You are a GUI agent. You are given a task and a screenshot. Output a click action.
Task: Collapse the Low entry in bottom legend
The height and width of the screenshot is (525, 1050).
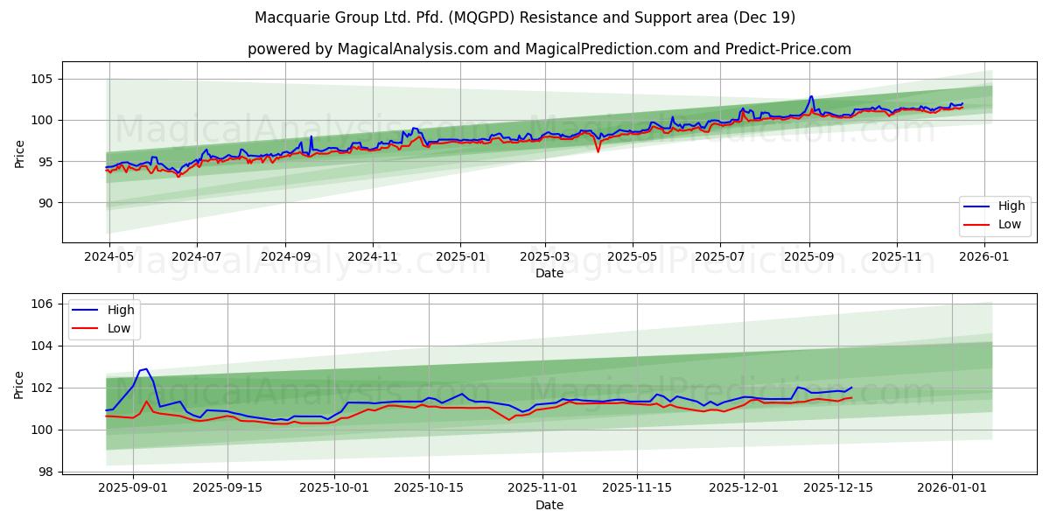click(x=118, y=327)
